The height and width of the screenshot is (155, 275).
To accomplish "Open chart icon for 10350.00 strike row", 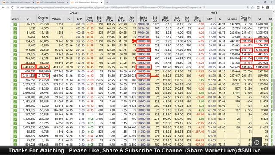I will pyautogui.click(x=15, y=71).
